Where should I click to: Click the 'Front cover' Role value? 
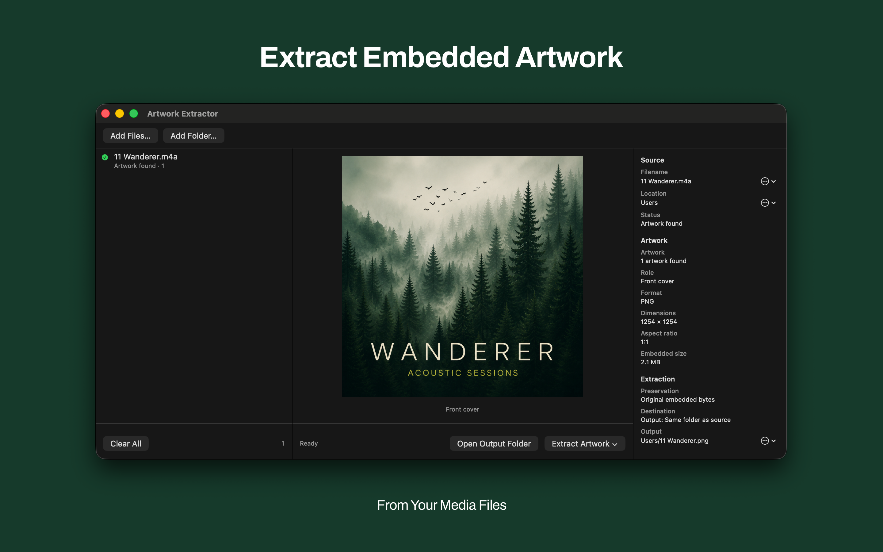pyautogui.click(x=657, y=281)
